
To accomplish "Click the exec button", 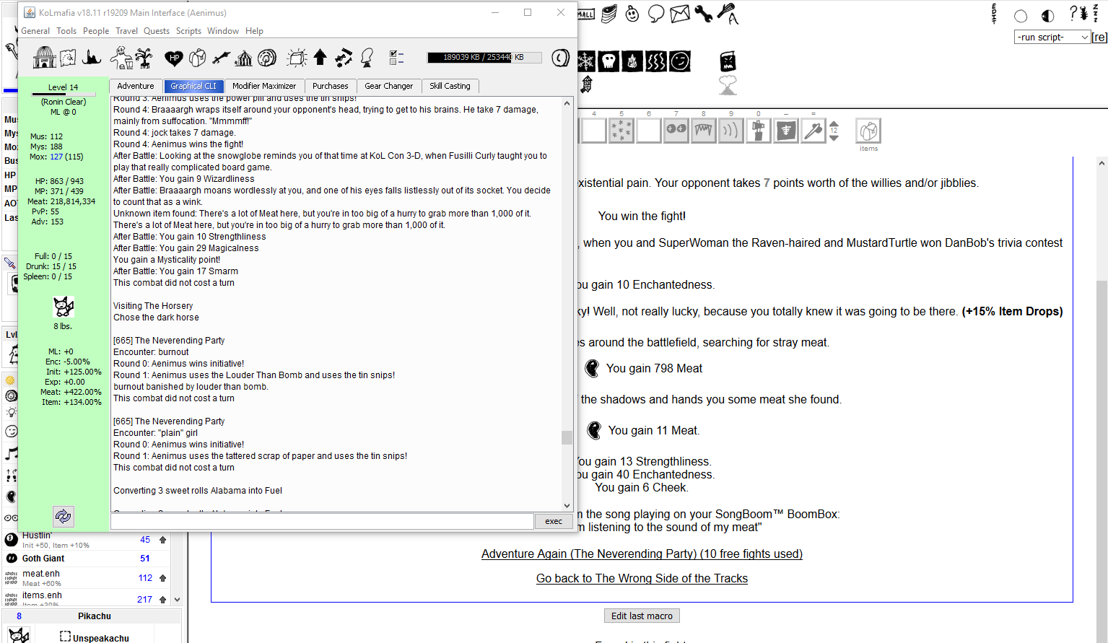I will [x=554, y=521].
